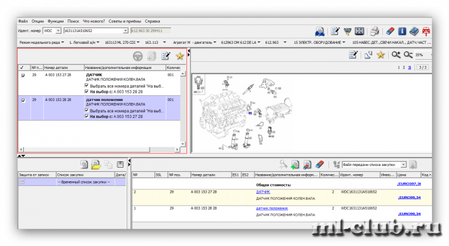
Task: Create new shopping list icon
Action: (x=84, y=164)
